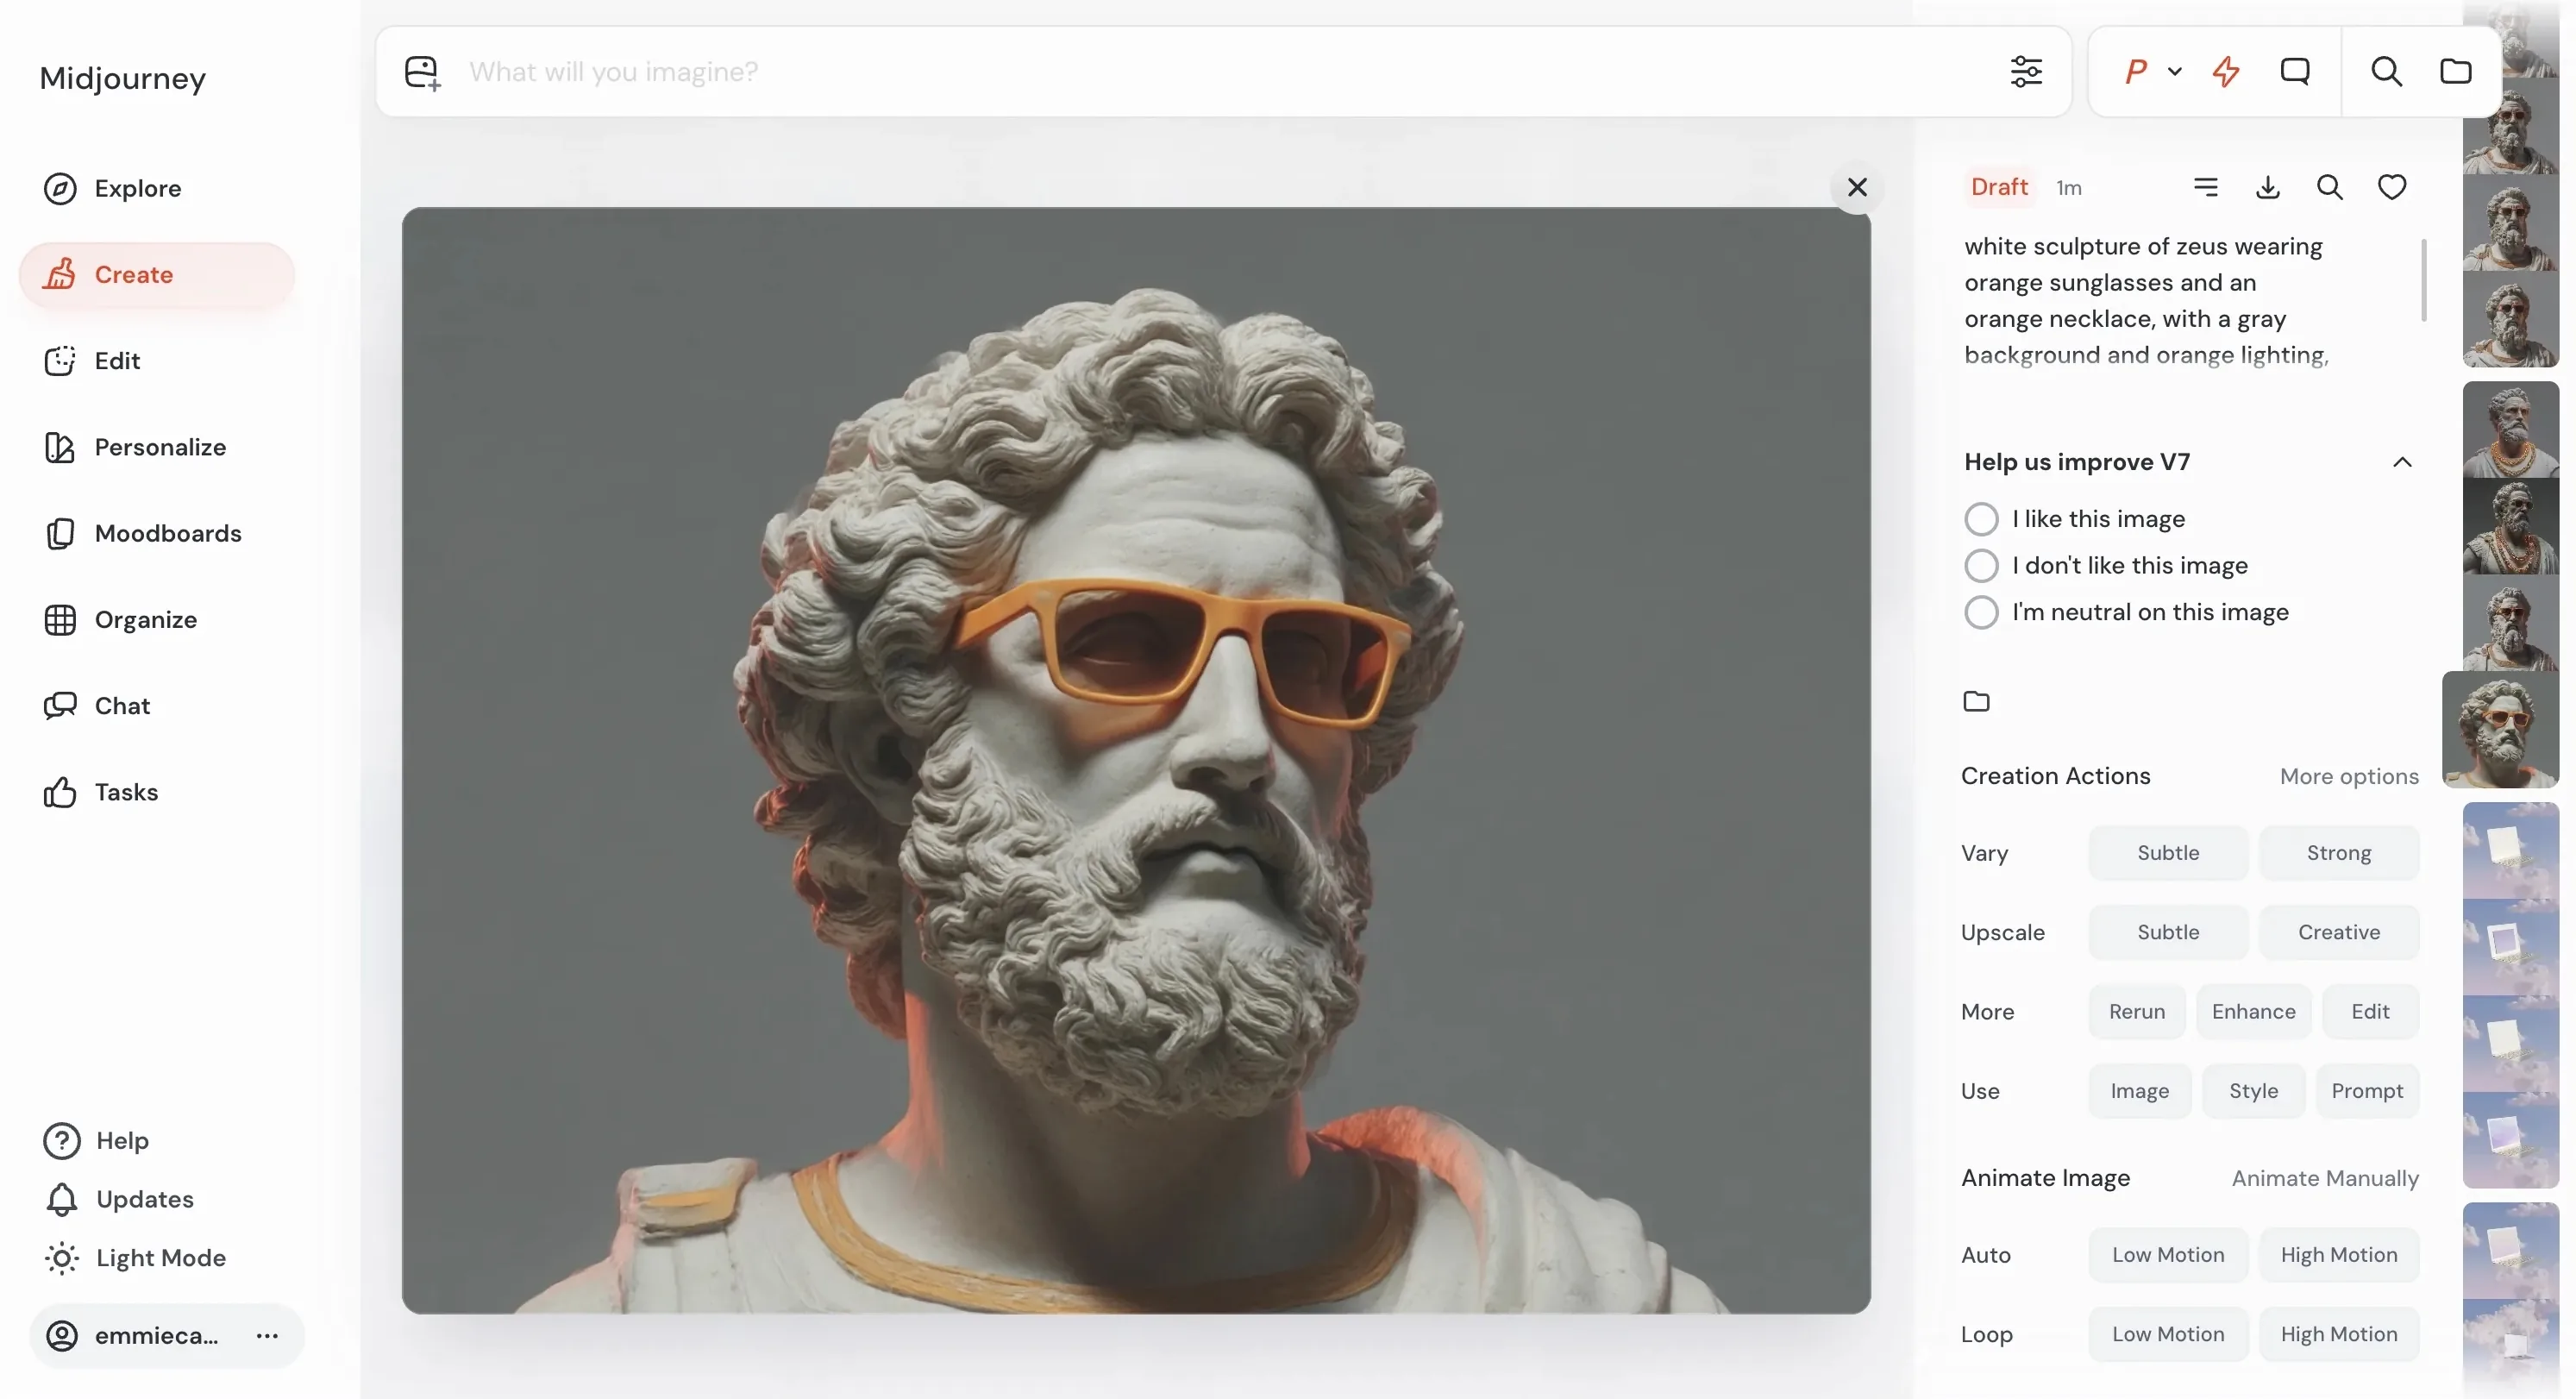2576x1399 pixels.
Task: Download the image with the download icon
Action: [2267, 187]
